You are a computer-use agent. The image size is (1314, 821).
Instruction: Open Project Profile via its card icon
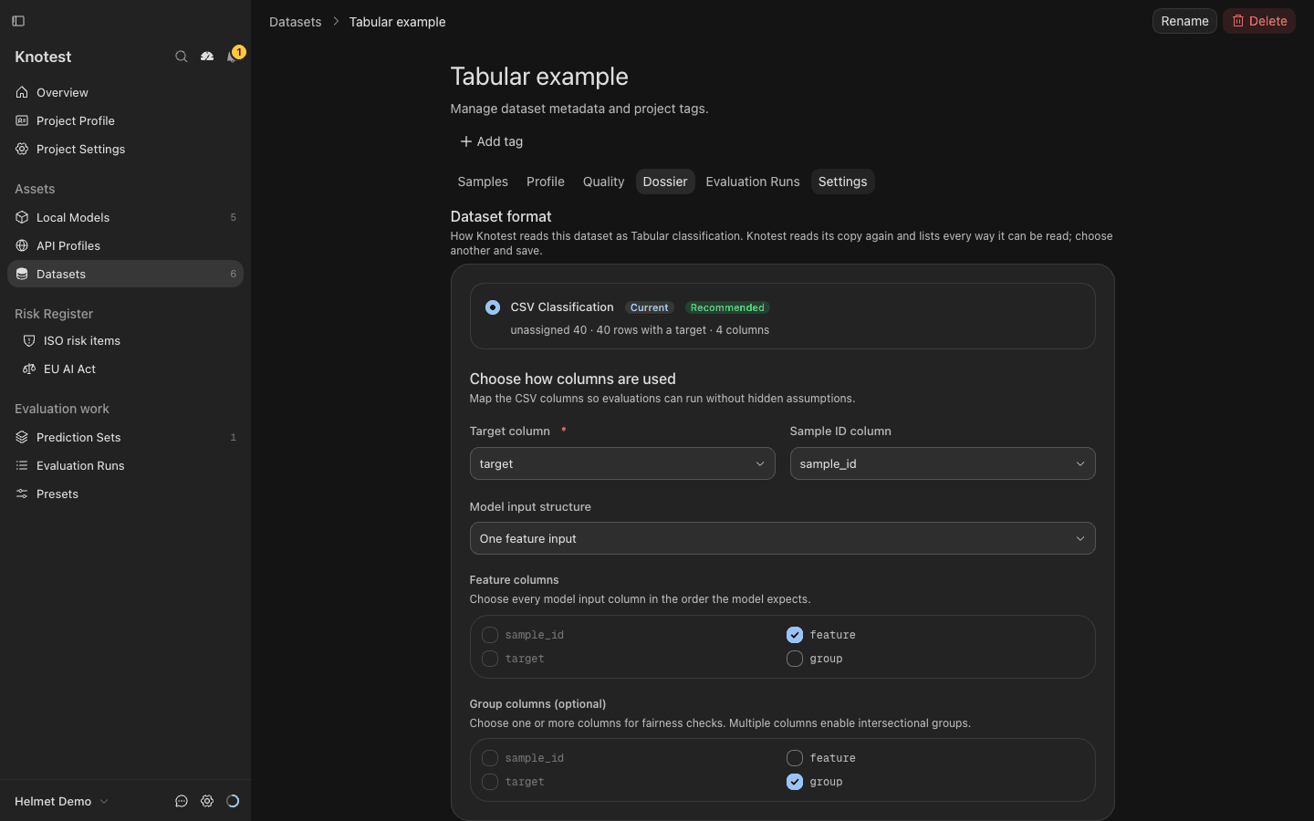pos(22,120)
